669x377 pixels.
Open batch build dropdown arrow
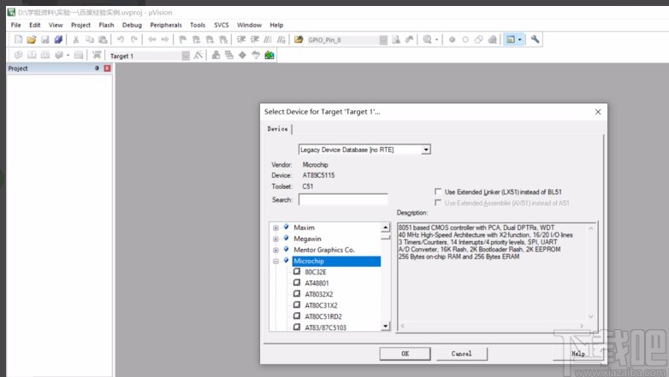(68, 55)
